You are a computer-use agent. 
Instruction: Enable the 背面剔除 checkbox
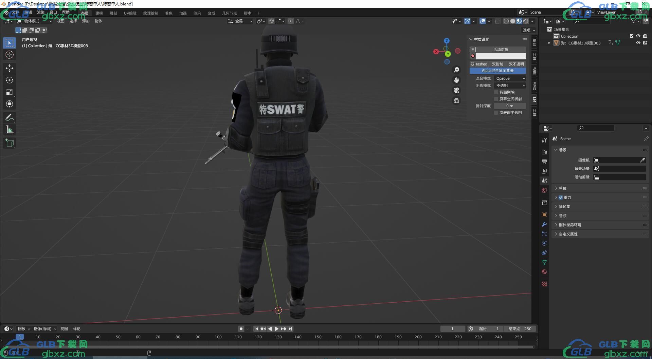pos(496,92)
